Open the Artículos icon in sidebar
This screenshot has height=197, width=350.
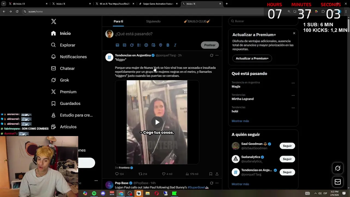click(54, 127)
